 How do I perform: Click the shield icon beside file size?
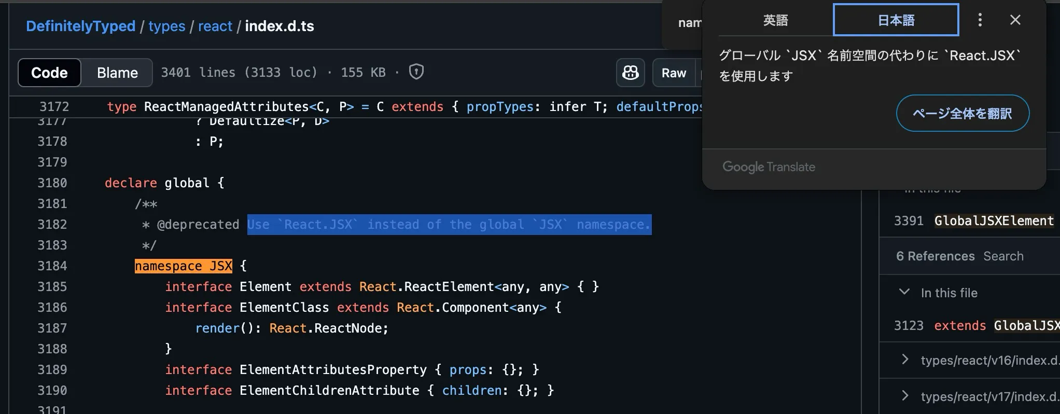(x=416, y=72)
